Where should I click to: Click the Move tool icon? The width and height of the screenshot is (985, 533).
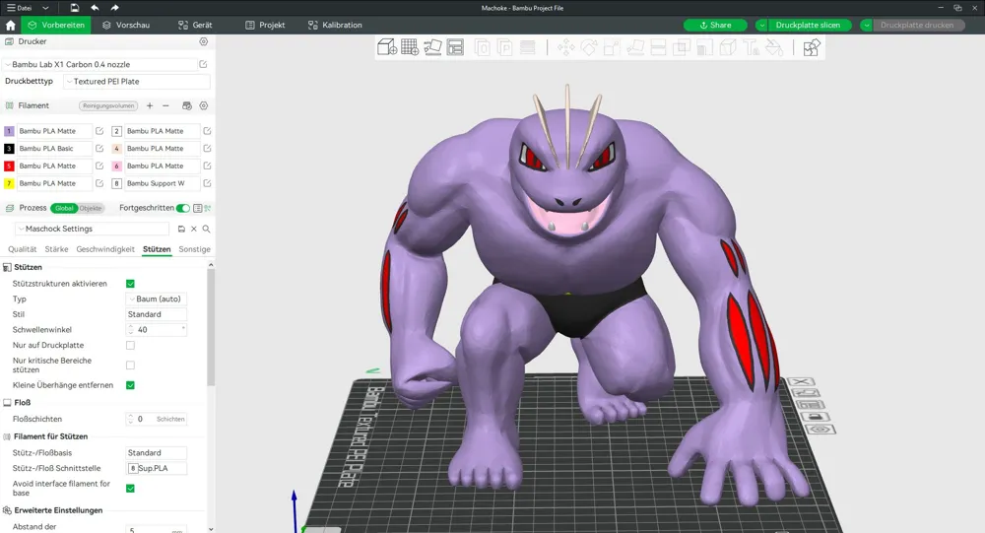(x=566, y=47)
